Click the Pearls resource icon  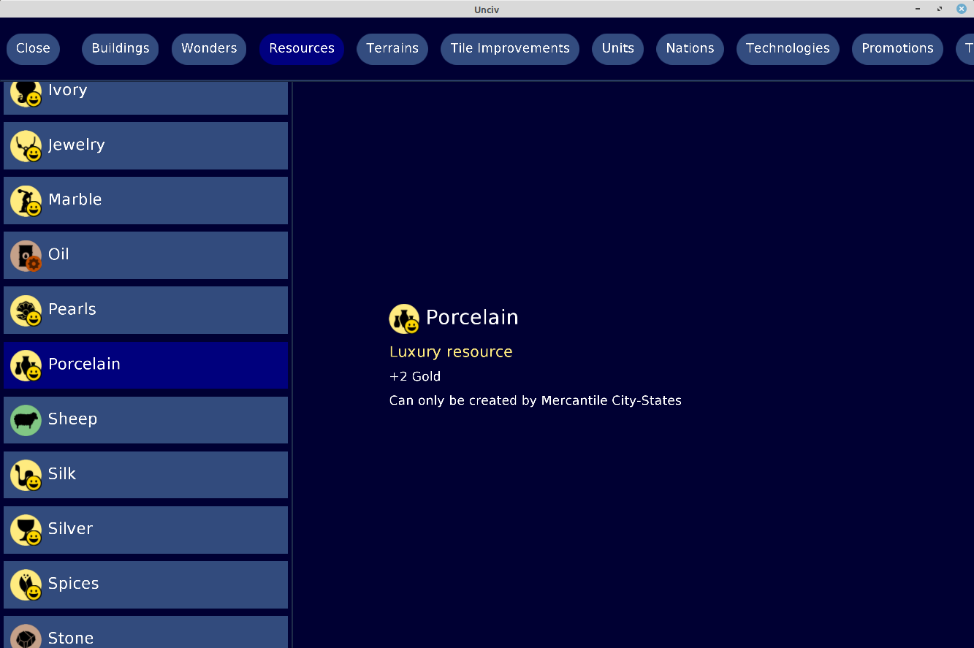pyautogui.click(x=26, y=310)
